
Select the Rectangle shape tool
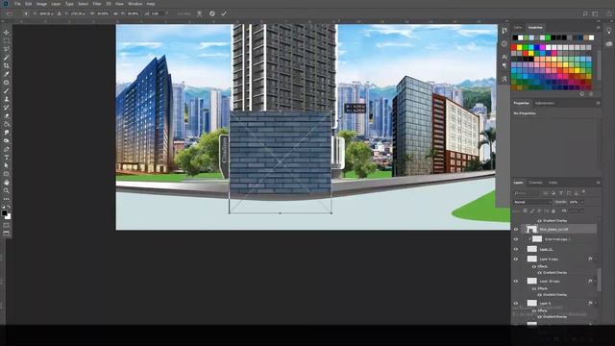(x=7, y=174)
